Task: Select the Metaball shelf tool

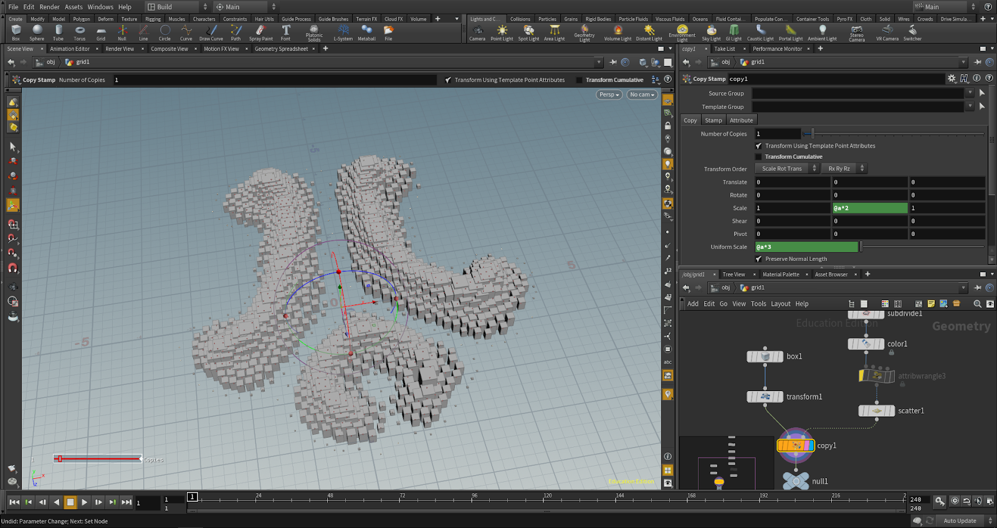Action: (366, 32)
